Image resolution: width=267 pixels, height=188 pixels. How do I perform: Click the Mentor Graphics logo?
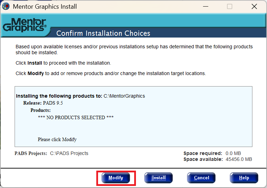coord(25,25)
